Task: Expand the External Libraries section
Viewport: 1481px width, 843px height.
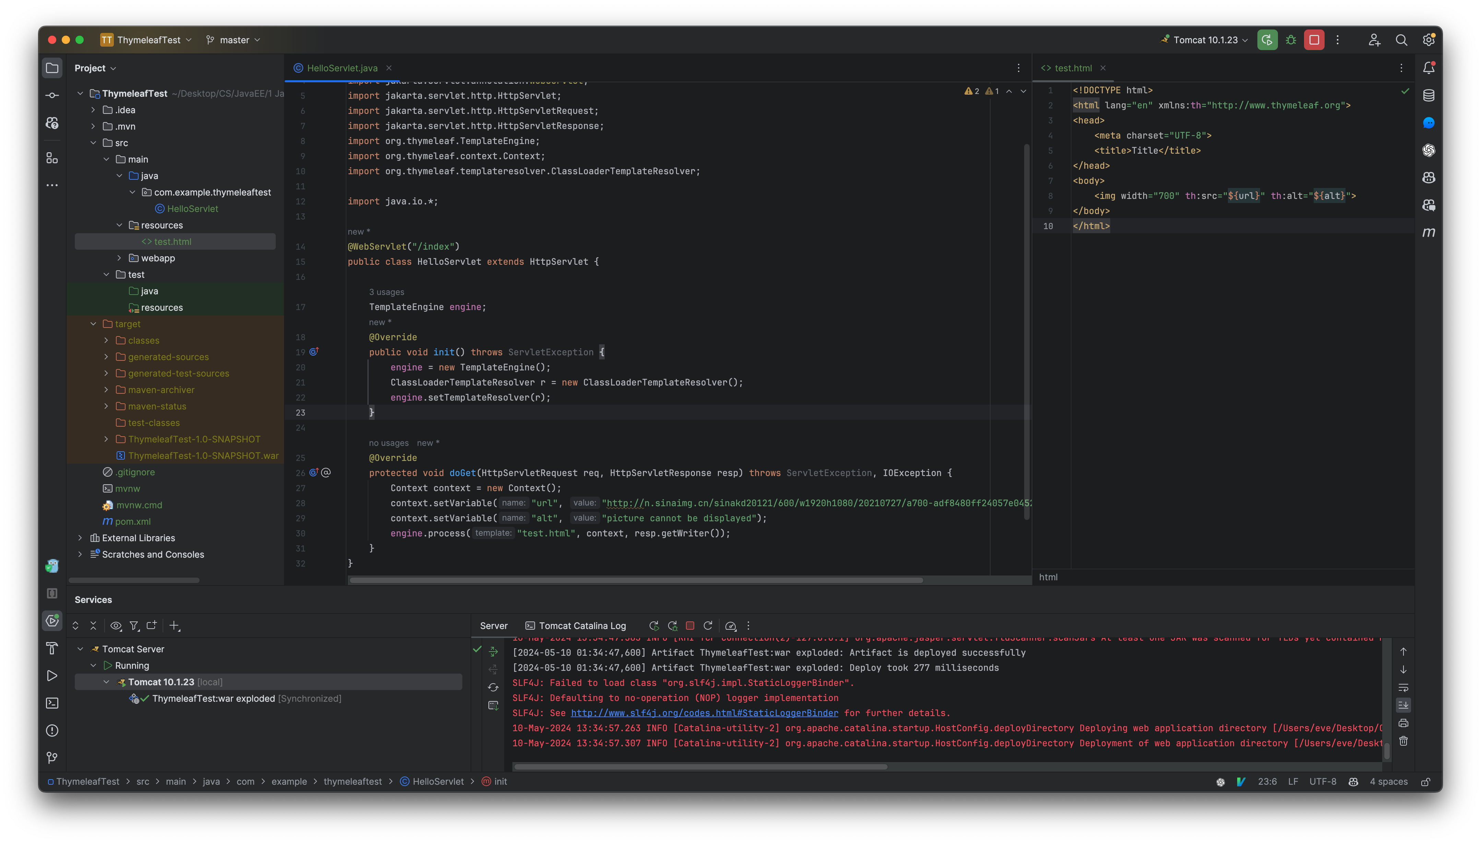Action: pos(79,537)
